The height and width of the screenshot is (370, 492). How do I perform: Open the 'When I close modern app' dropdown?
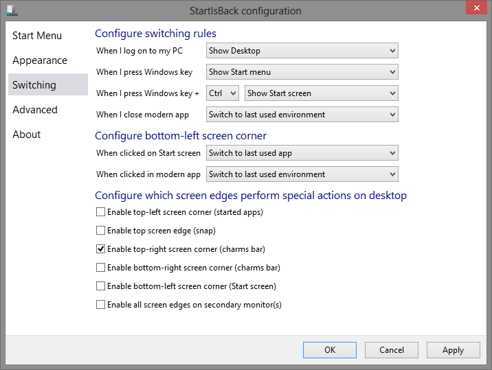pos(302,115)
